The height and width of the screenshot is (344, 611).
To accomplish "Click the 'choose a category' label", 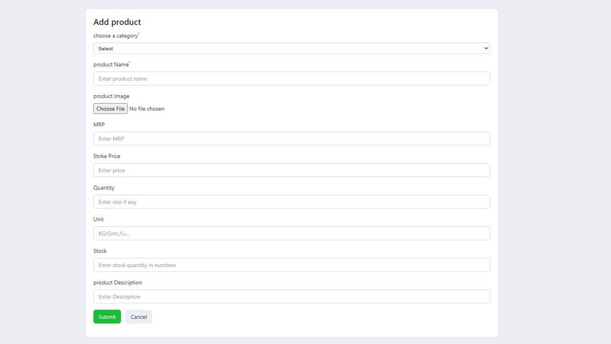I will click(x=116, y=36).
